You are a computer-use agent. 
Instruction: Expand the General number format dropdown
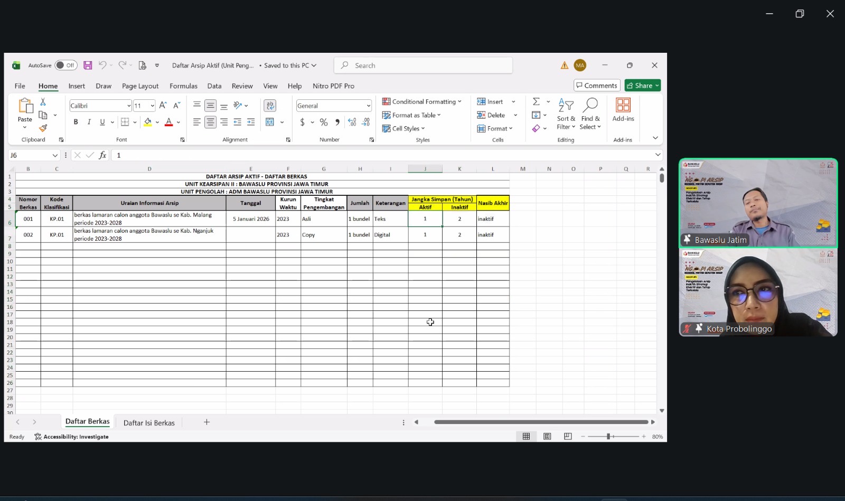tap(368, 106)
